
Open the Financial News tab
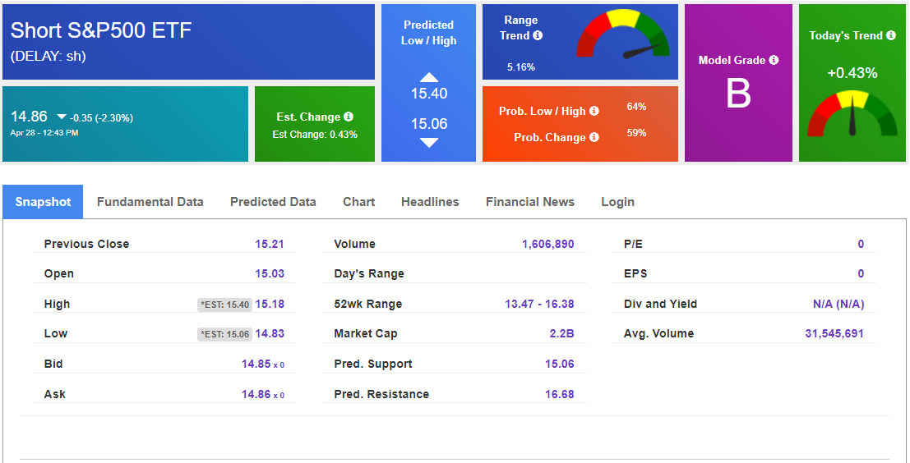530,202
